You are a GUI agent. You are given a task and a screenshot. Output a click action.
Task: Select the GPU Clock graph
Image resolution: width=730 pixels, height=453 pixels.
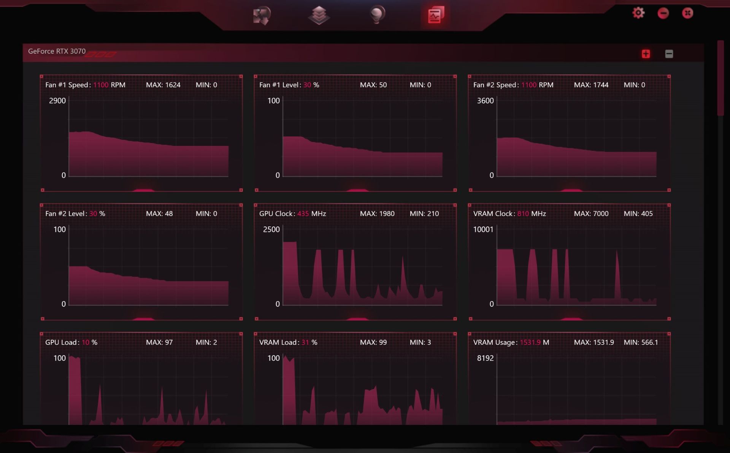pyautogui.click(x=355, y=262)
